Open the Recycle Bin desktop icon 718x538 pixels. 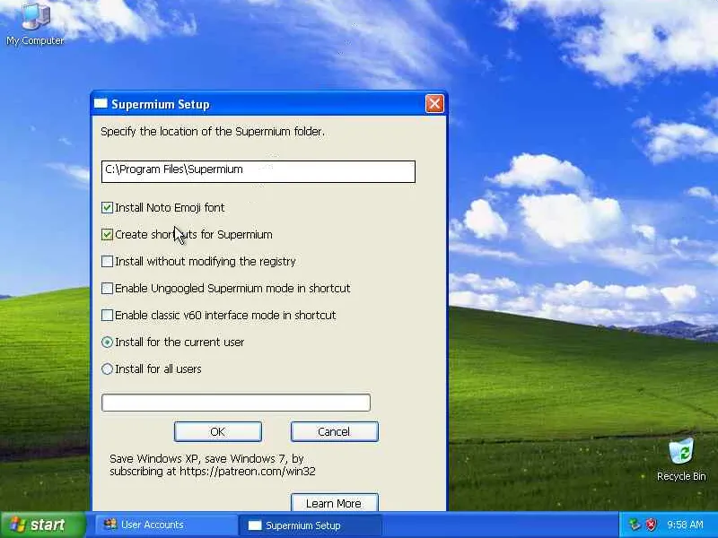(x=681, y=459)
